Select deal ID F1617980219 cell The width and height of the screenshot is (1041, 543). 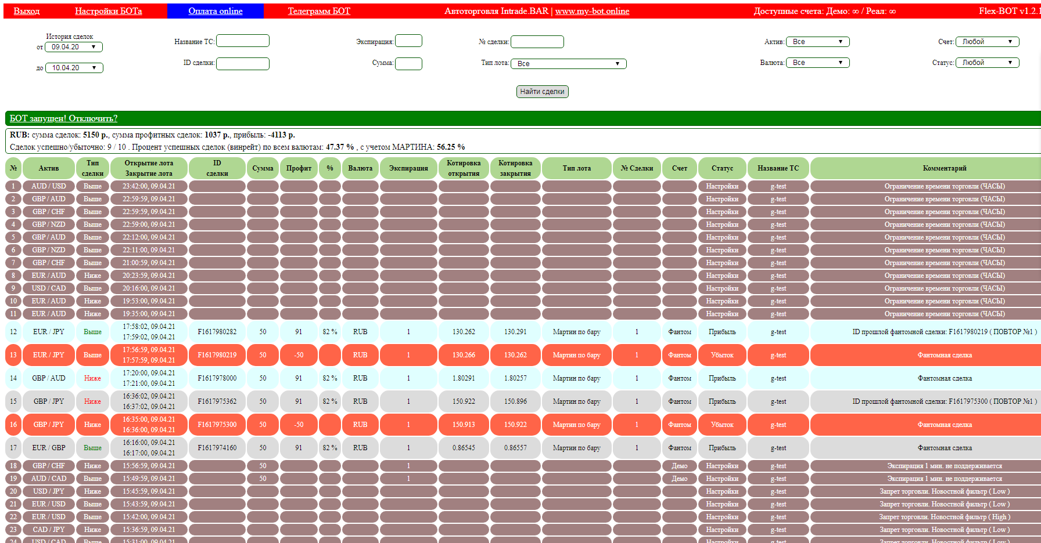pos(217,355)
